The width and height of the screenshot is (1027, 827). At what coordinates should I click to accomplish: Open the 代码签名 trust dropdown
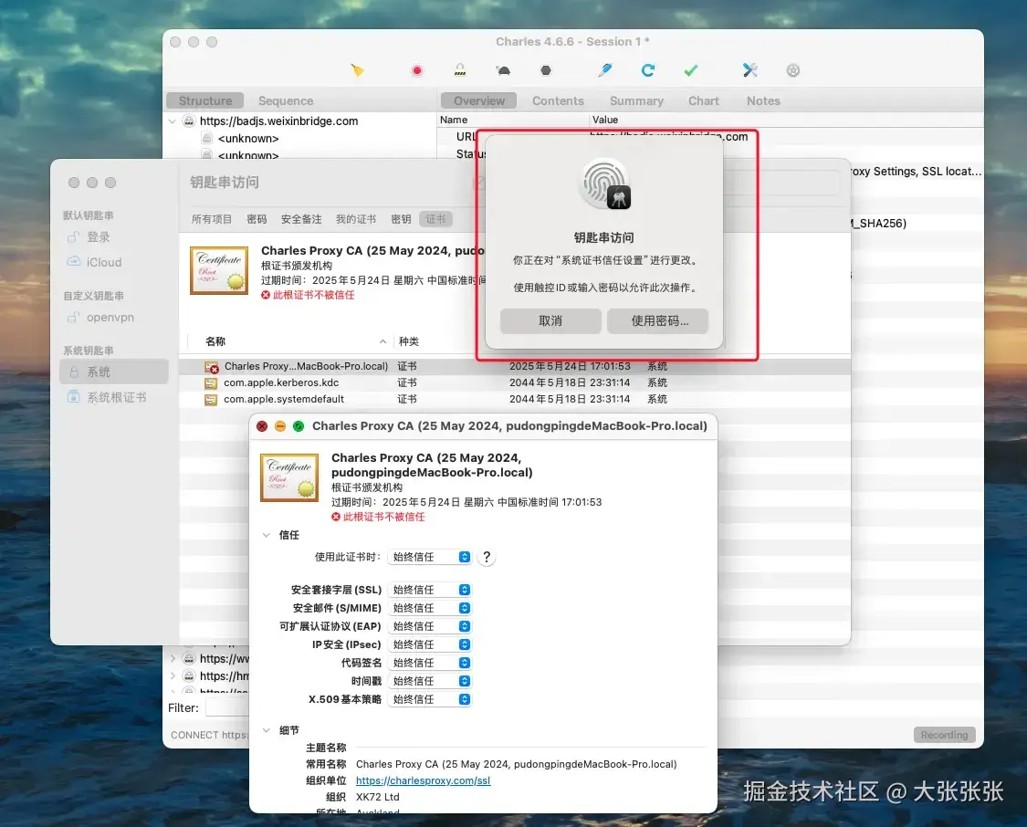click(430, 664)
